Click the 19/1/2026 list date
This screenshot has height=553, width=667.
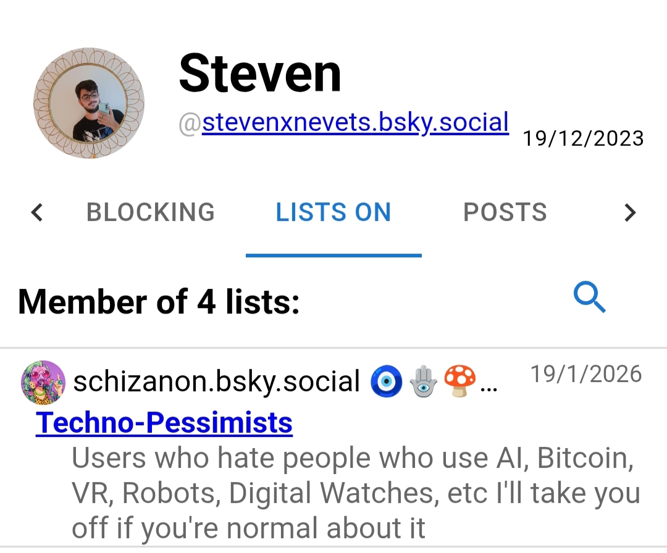click(586, 374)
